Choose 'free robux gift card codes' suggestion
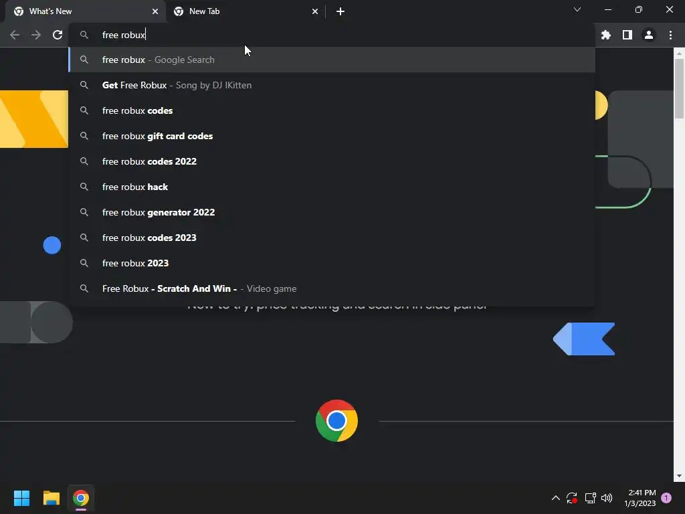 pos(332,136)
